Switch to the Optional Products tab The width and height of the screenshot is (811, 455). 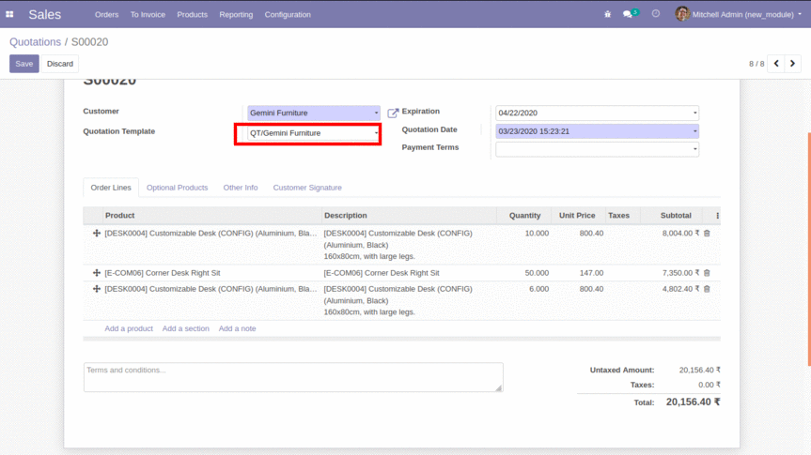point(177,188)
